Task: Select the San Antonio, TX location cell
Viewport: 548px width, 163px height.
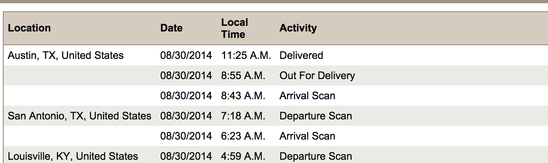Action: click(80, 116)
